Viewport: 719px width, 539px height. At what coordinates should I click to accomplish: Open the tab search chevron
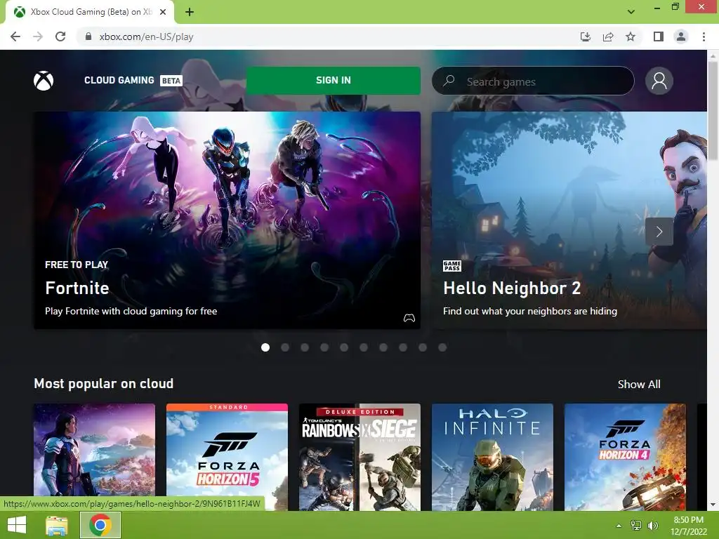pos(631,12)
